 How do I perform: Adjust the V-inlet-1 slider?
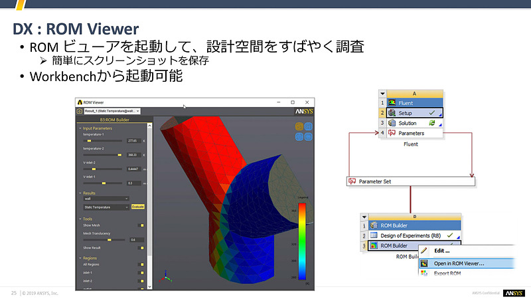click(103, 183)
